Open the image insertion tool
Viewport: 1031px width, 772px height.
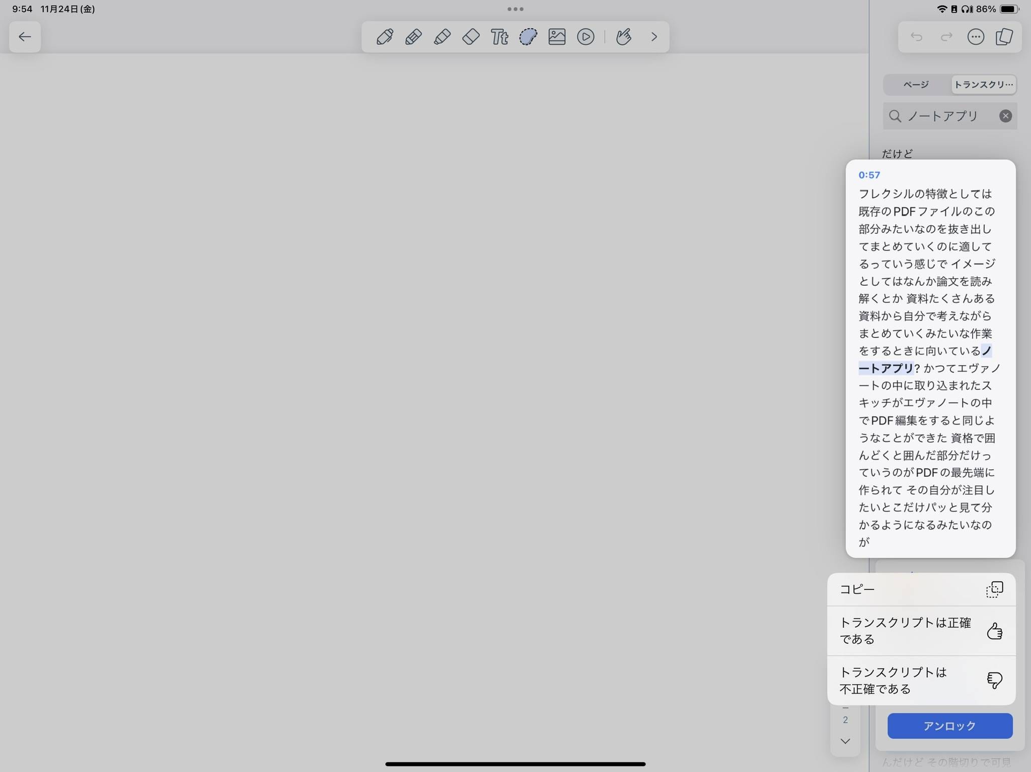[556, 36]
